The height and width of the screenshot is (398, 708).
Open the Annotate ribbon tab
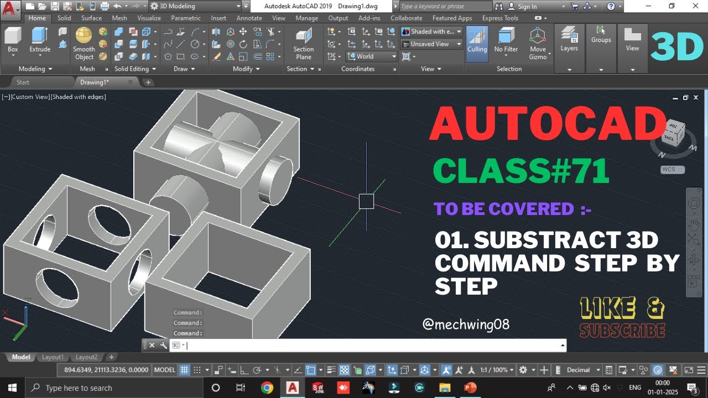pos(249,18)
